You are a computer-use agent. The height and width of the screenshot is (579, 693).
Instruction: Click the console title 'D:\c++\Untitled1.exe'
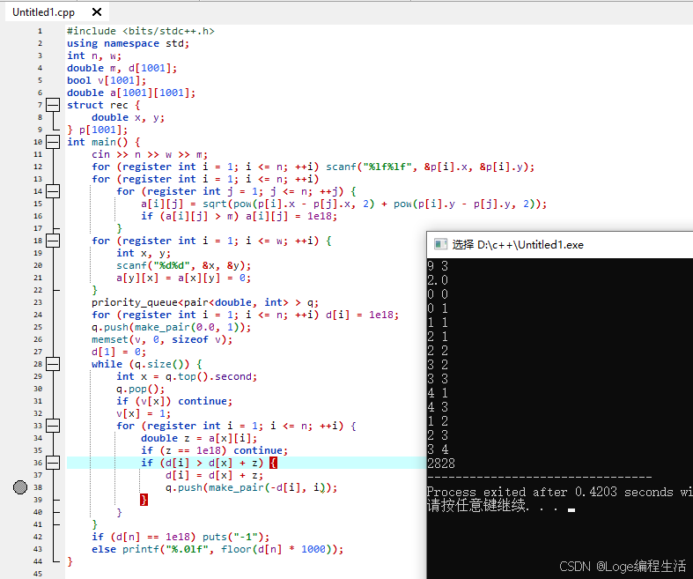(x=530, y=245)
